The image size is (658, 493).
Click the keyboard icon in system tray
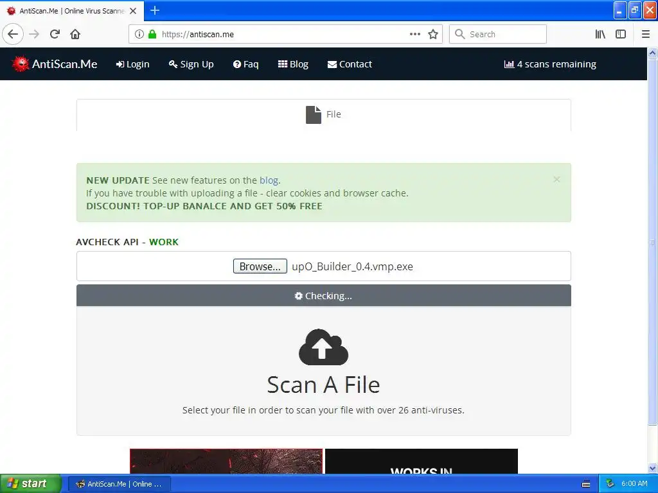point(586,484)
